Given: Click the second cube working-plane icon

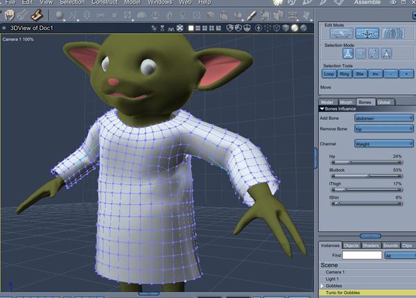Looking at the screenshot, I should [239, 28].
